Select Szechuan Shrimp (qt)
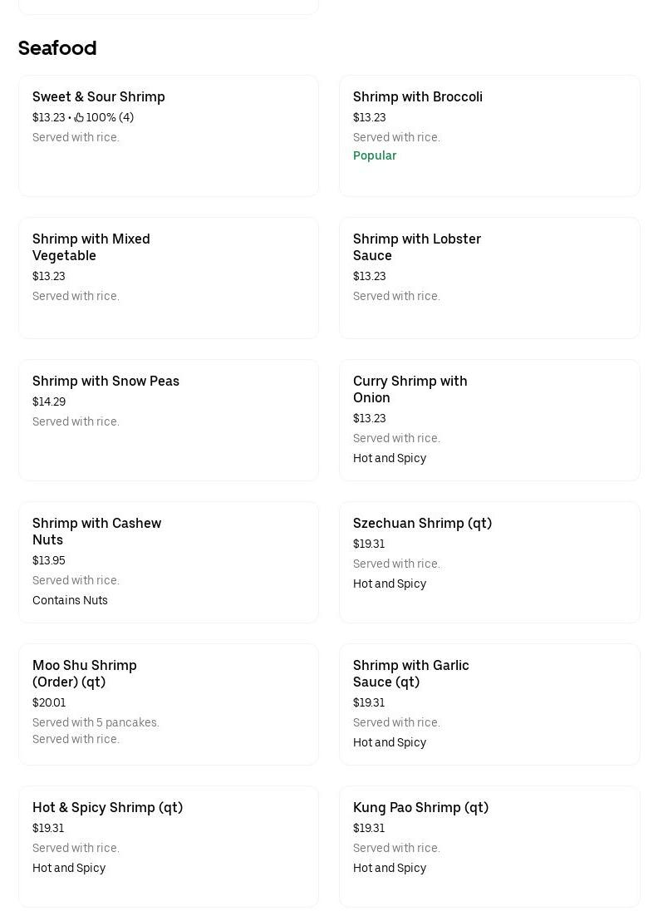Screen dimensions: 668x921 489,562
